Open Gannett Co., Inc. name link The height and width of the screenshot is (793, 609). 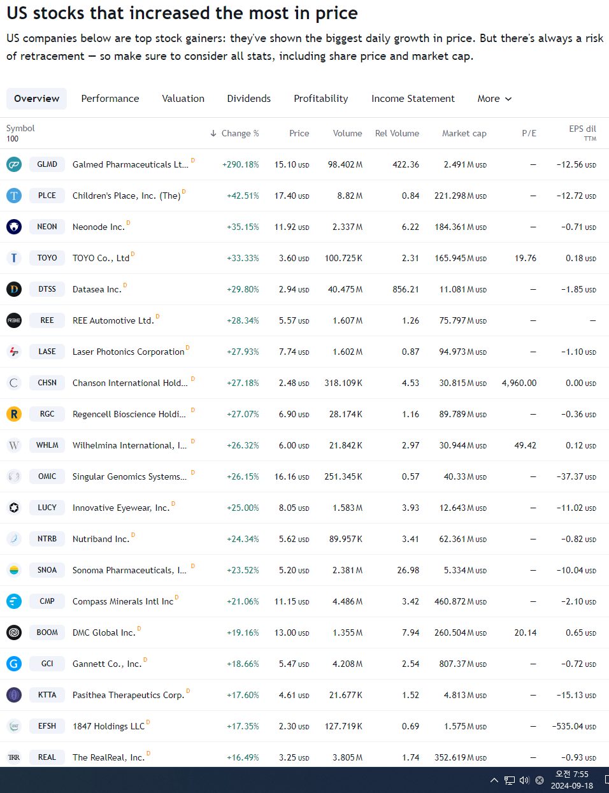(x=107, y=664)
